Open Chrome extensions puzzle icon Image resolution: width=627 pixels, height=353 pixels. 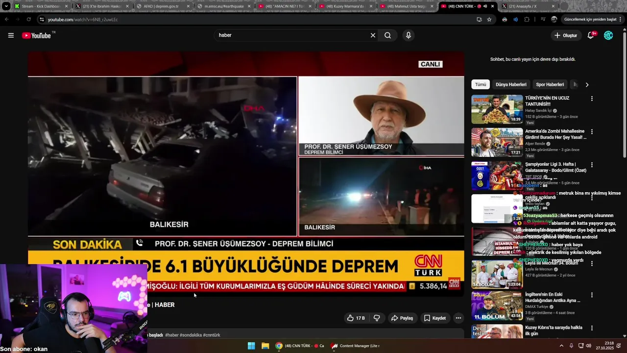click(x=527, y=20)
